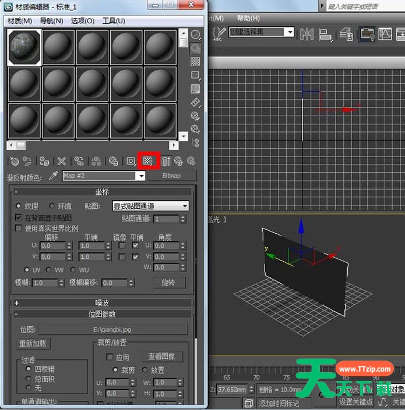Click the 模糊 value spinner arrows
This screenshot has width=405, height=410.
coord(61,283)
